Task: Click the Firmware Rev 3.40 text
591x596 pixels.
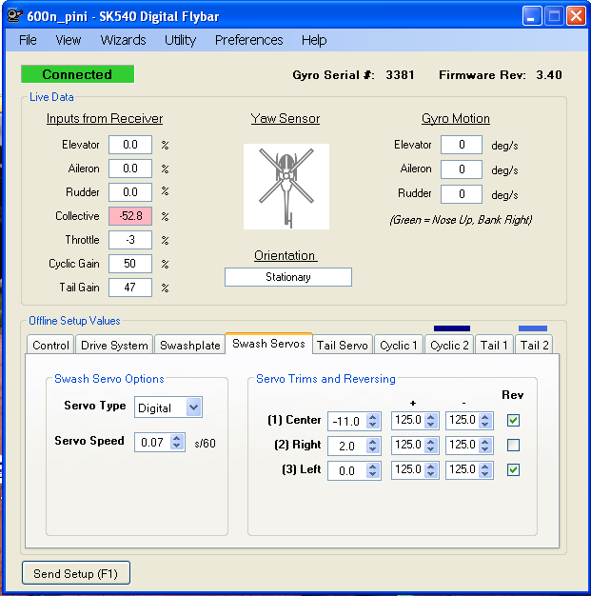Action: [501, 75]
